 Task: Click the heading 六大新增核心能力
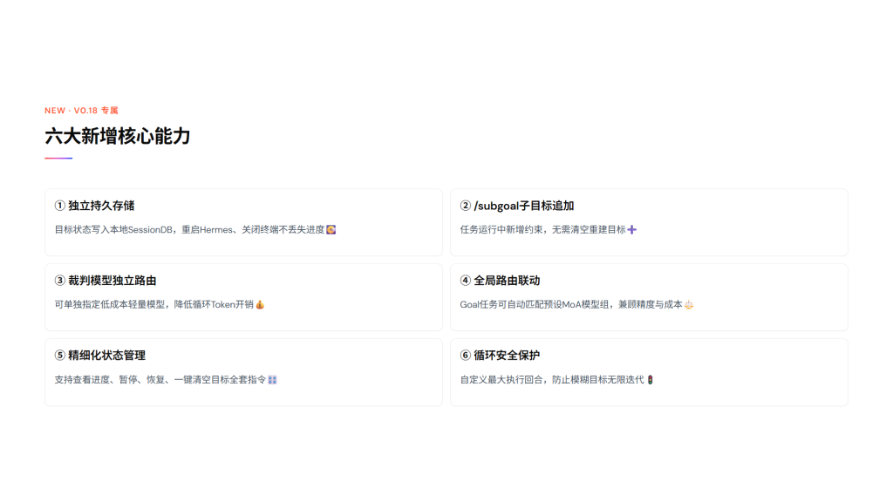click(x=118, y=136)
